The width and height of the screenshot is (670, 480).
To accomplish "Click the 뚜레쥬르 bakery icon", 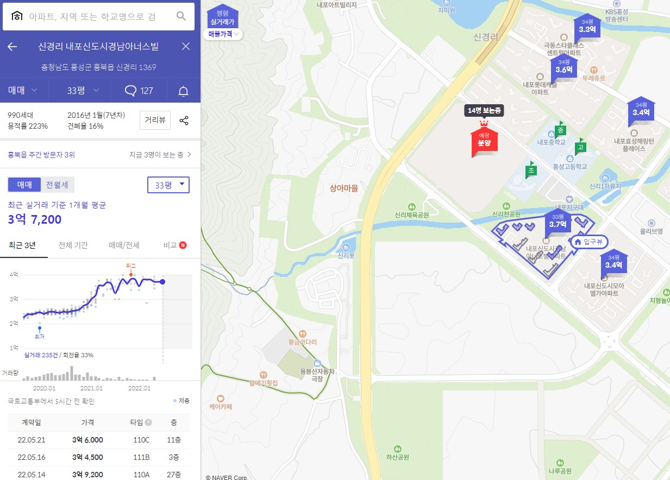I will (594, 70).
